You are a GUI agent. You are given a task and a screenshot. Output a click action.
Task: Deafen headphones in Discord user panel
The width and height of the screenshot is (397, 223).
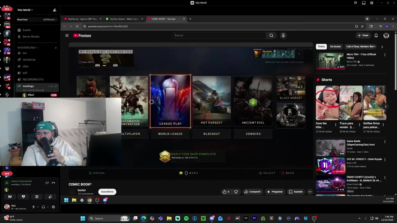click(43, 207)
